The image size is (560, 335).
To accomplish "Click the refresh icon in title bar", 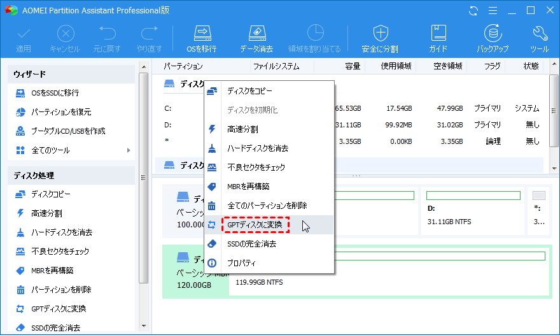I will pyautogui.click(x=473, y=11).
